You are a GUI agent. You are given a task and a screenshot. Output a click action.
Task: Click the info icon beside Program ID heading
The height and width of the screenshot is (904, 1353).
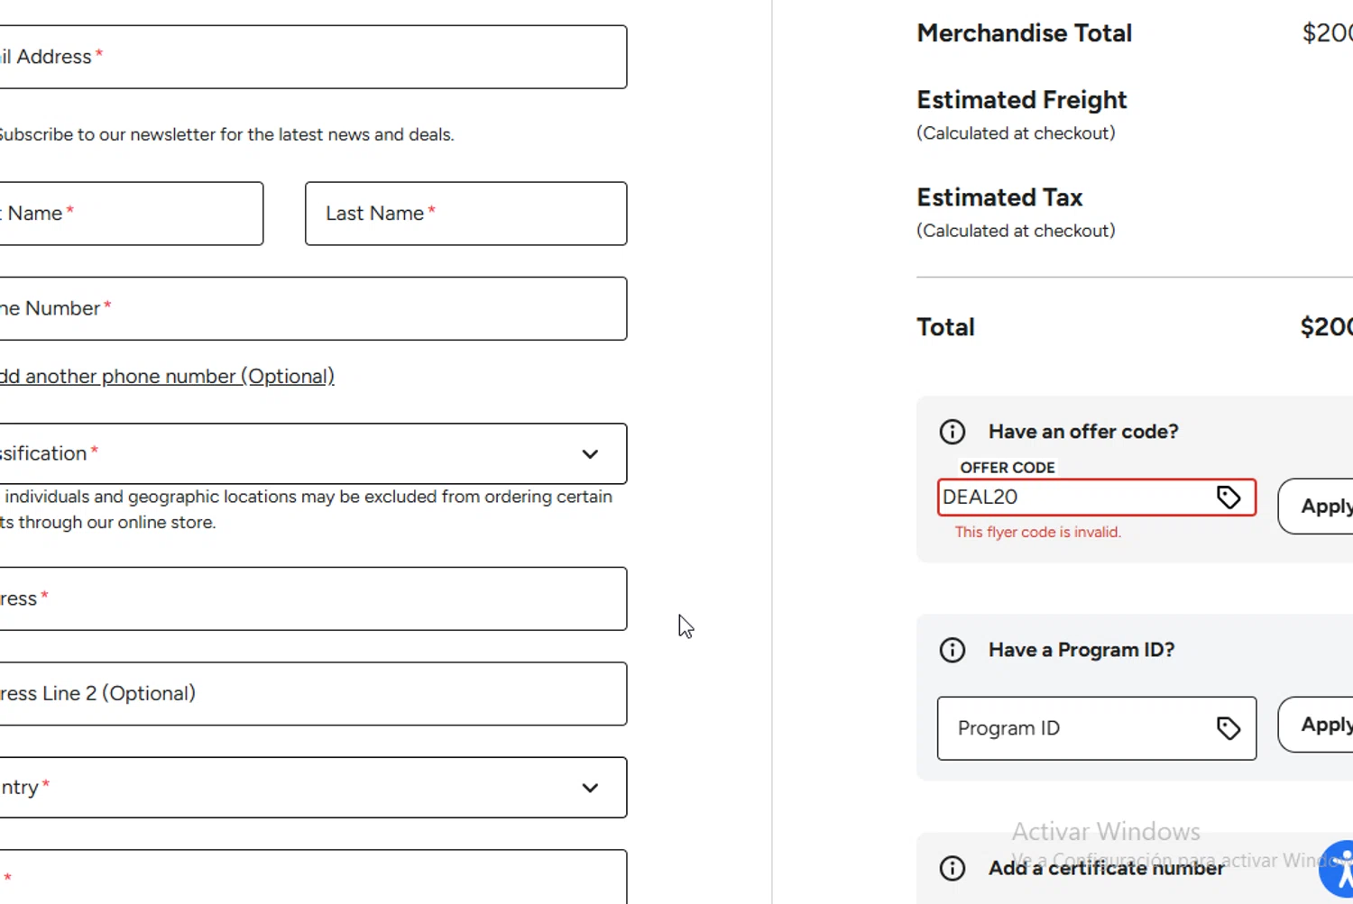tap(953, 650)
